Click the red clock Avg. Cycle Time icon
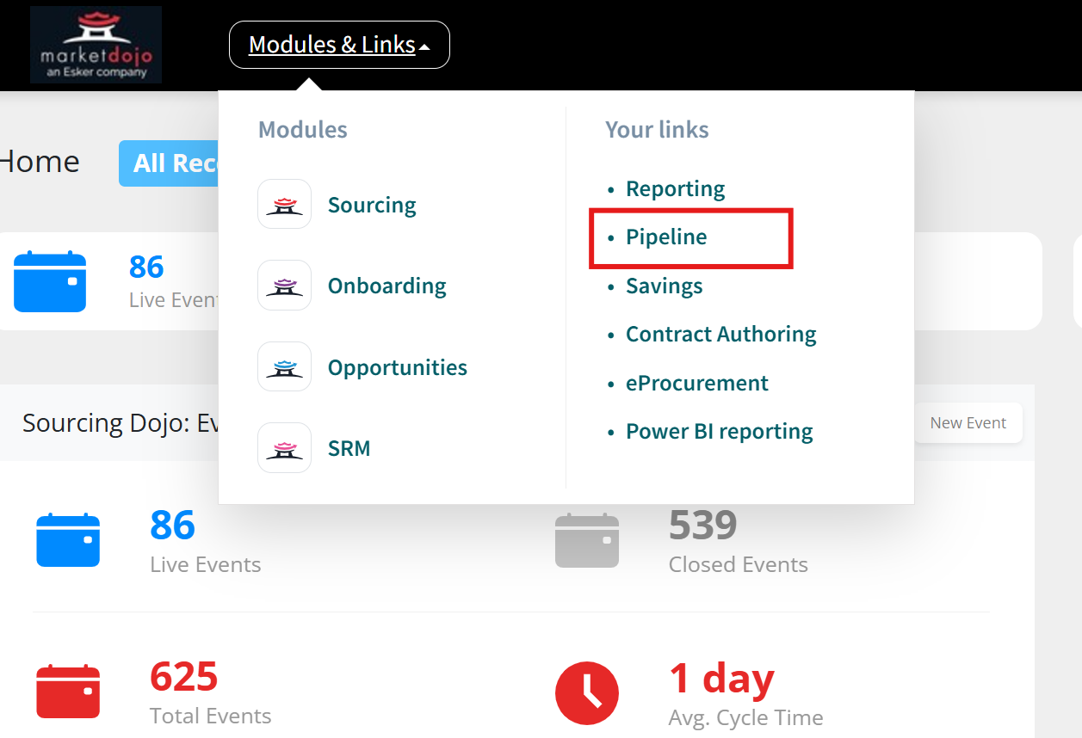 (587, 693)
